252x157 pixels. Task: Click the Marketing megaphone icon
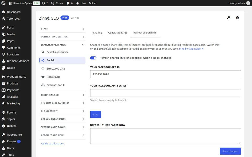pyautogui.click(x=3, y=104)
